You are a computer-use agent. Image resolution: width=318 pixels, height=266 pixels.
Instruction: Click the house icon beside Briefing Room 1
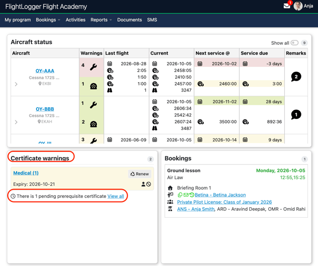[x=170, y=188]
